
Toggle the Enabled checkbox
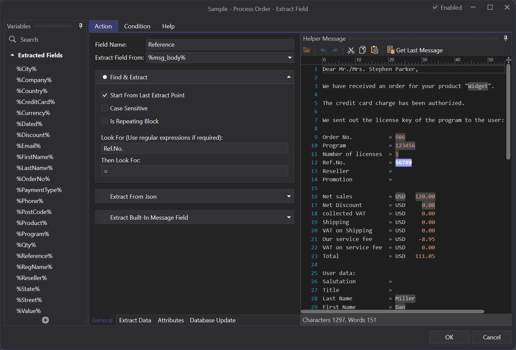pyautogui.click(x=435, y=7)
